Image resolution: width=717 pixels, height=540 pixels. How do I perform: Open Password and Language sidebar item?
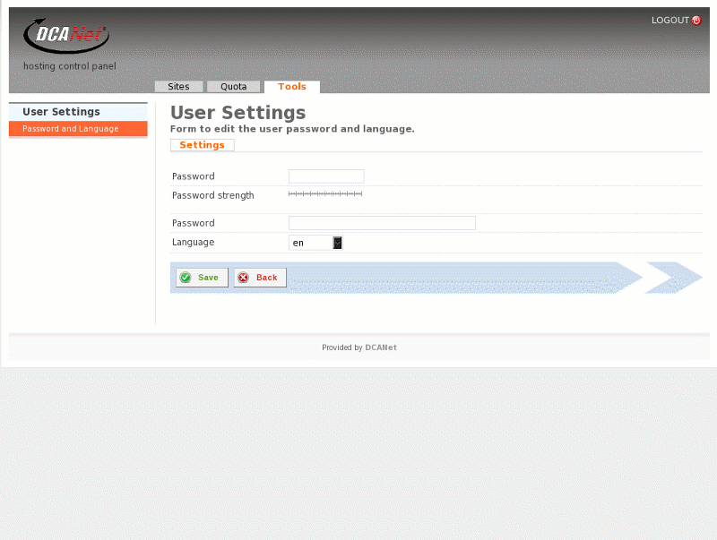tap(71, 129)
